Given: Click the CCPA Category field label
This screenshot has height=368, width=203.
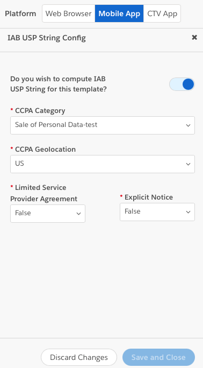Looking at the screenshot, I should [x=40, y=110].
